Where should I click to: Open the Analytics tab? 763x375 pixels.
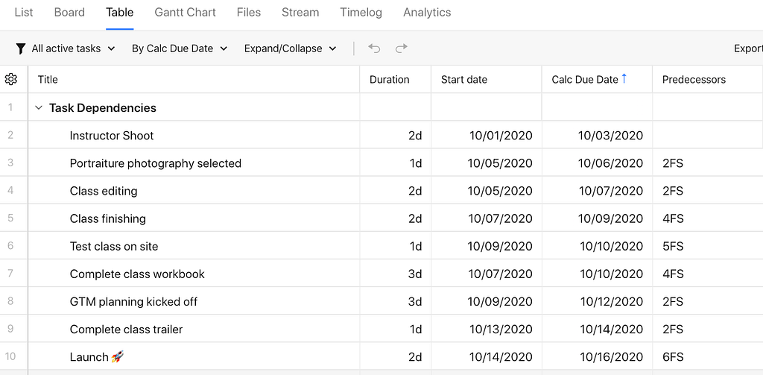coord(427,13)
